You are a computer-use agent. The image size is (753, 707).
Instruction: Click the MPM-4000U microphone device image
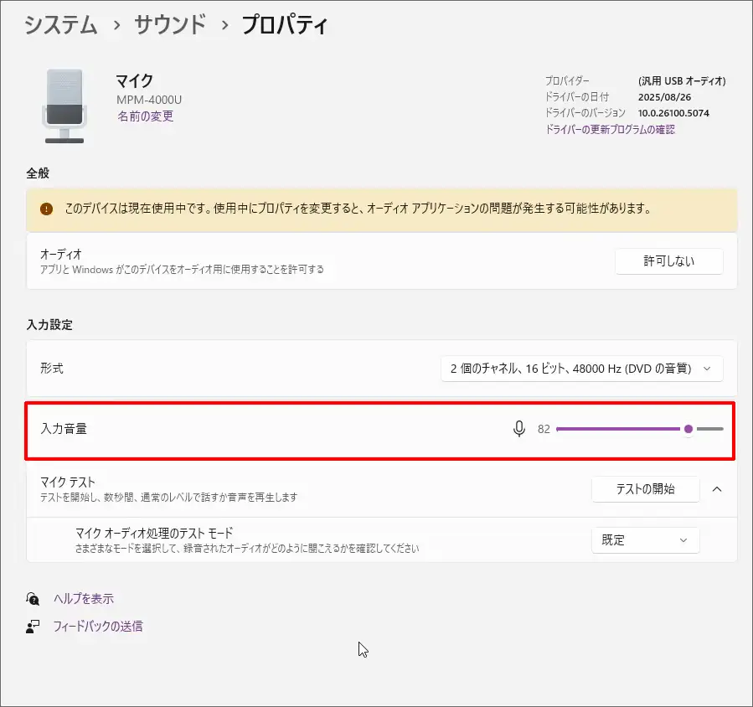point(63,106)
